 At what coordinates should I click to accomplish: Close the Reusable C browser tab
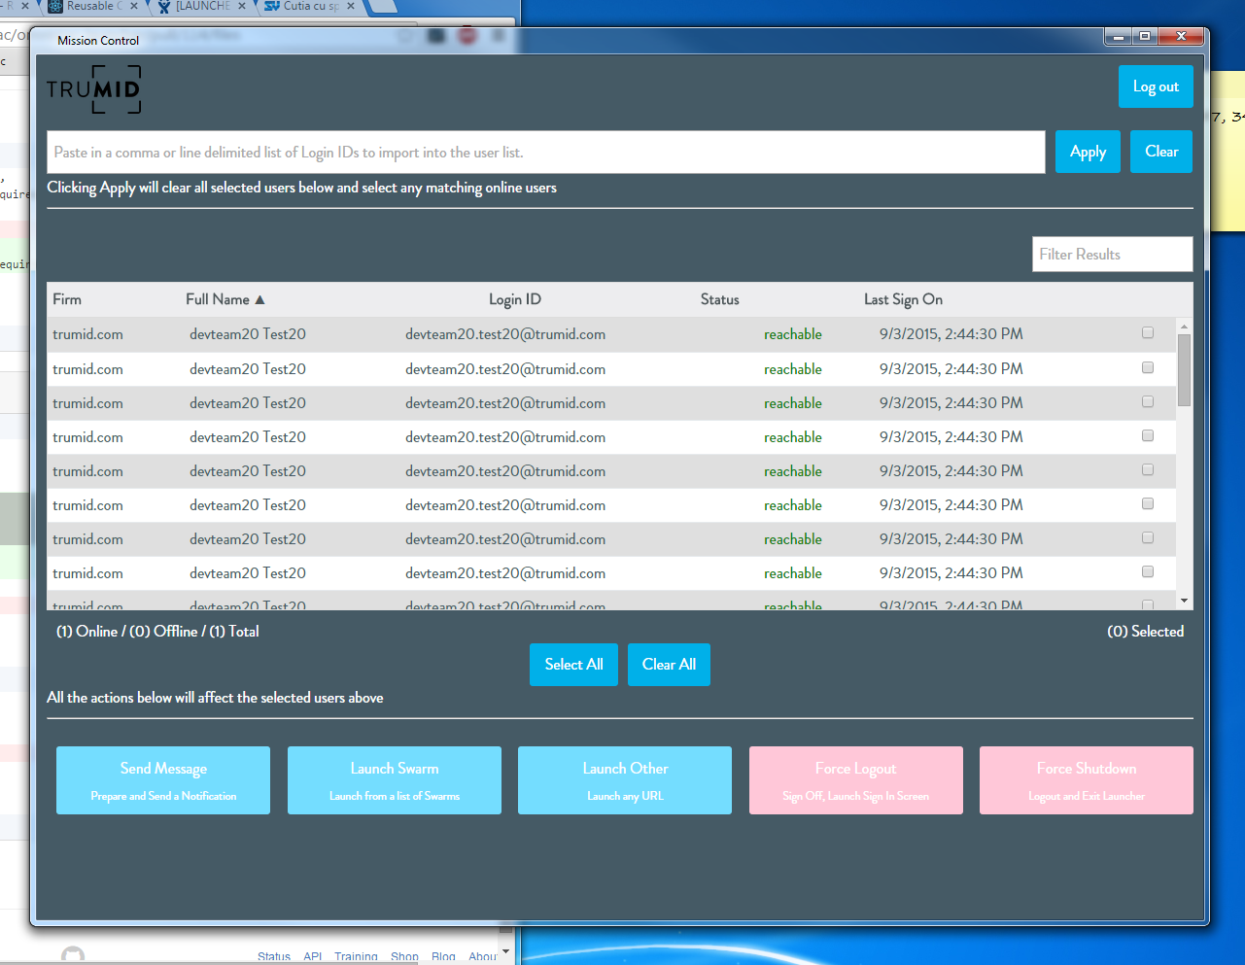tap(134, 6)
